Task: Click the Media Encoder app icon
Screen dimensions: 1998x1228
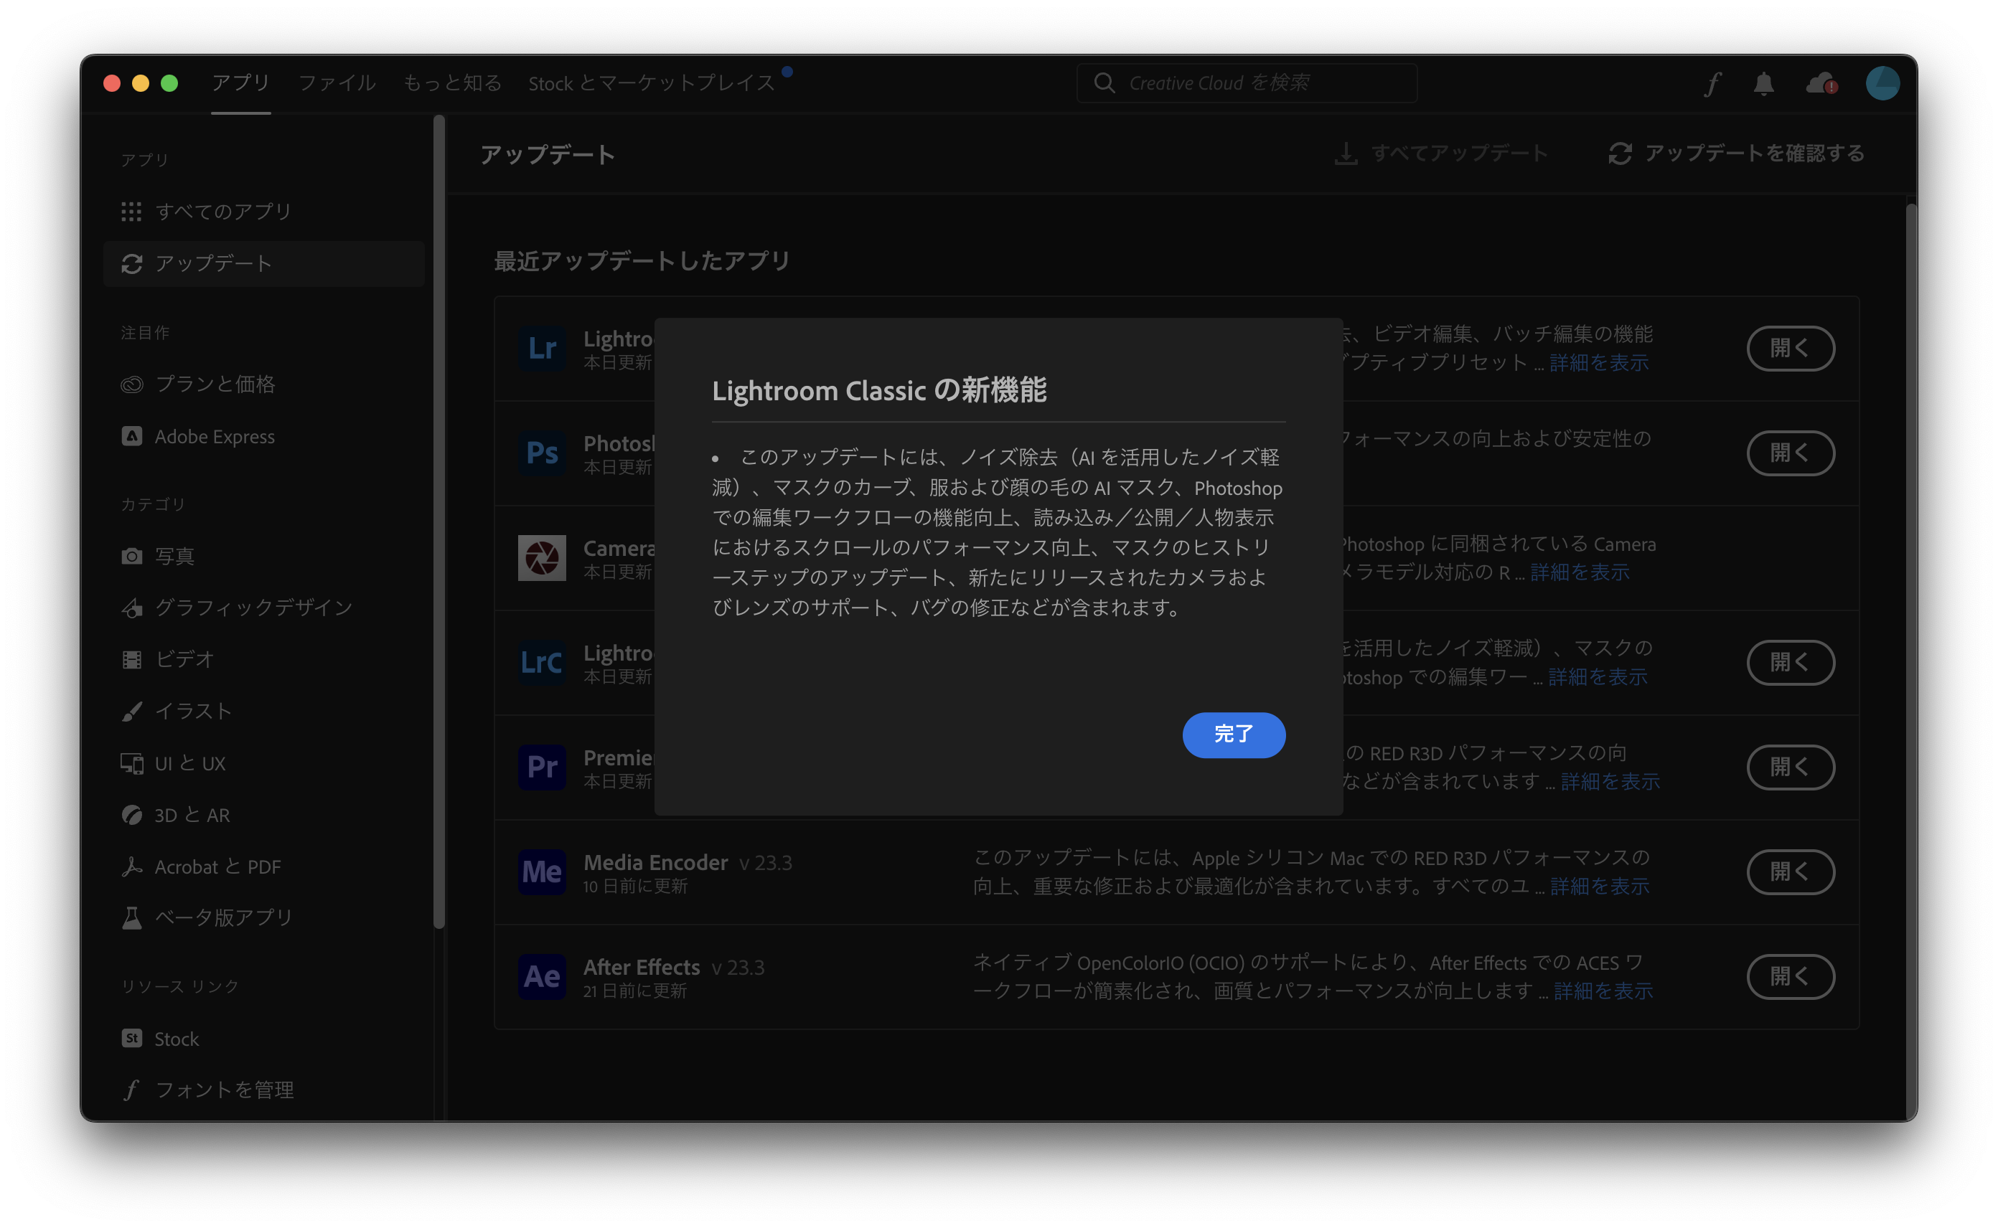Action: click(x=542, y=872)
